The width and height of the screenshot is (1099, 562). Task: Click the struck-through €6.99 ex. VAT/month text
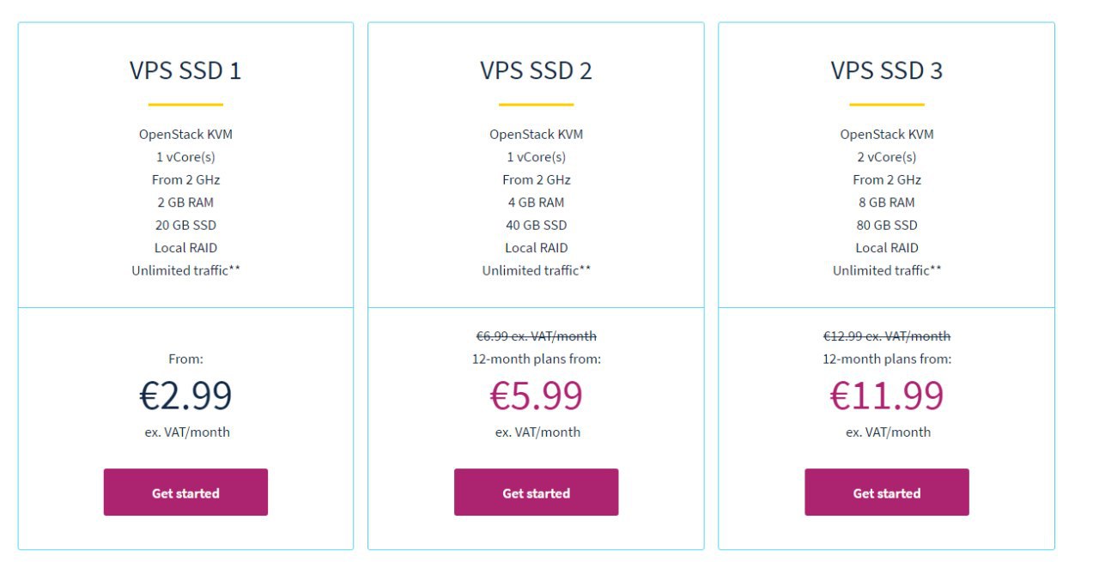[x=536, y=336]
